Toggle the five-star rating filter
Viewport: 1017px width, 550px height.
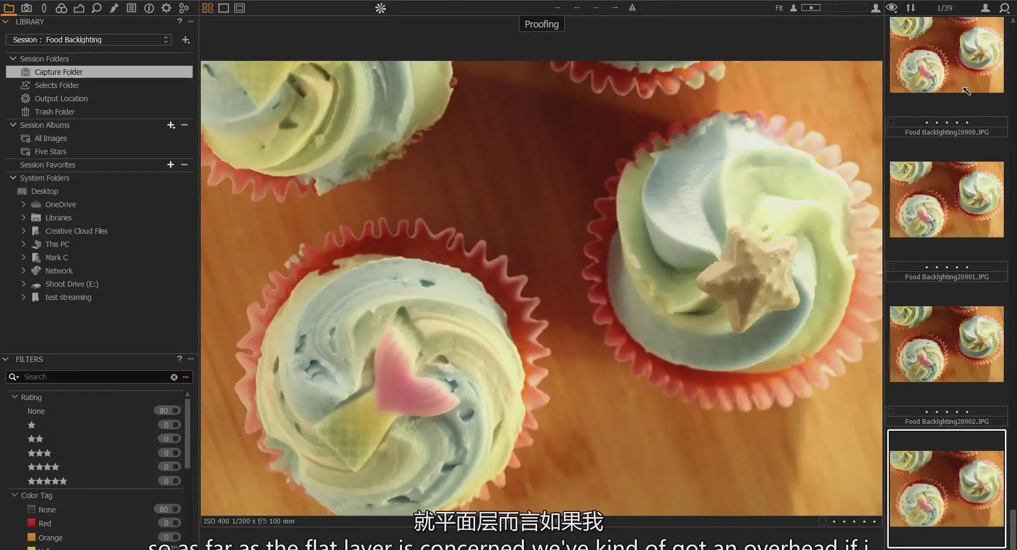169,481
